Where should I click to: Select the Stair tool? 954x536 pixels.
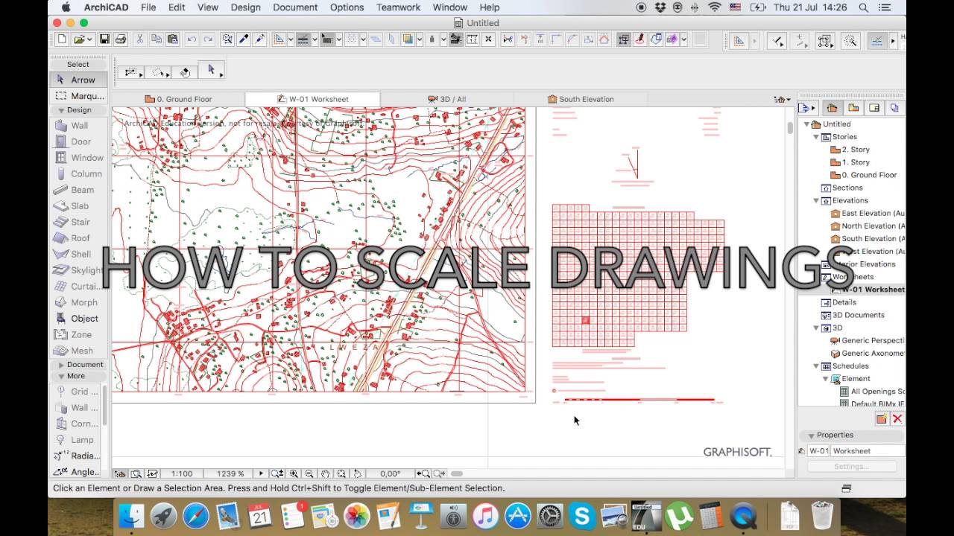coord(79,222)
